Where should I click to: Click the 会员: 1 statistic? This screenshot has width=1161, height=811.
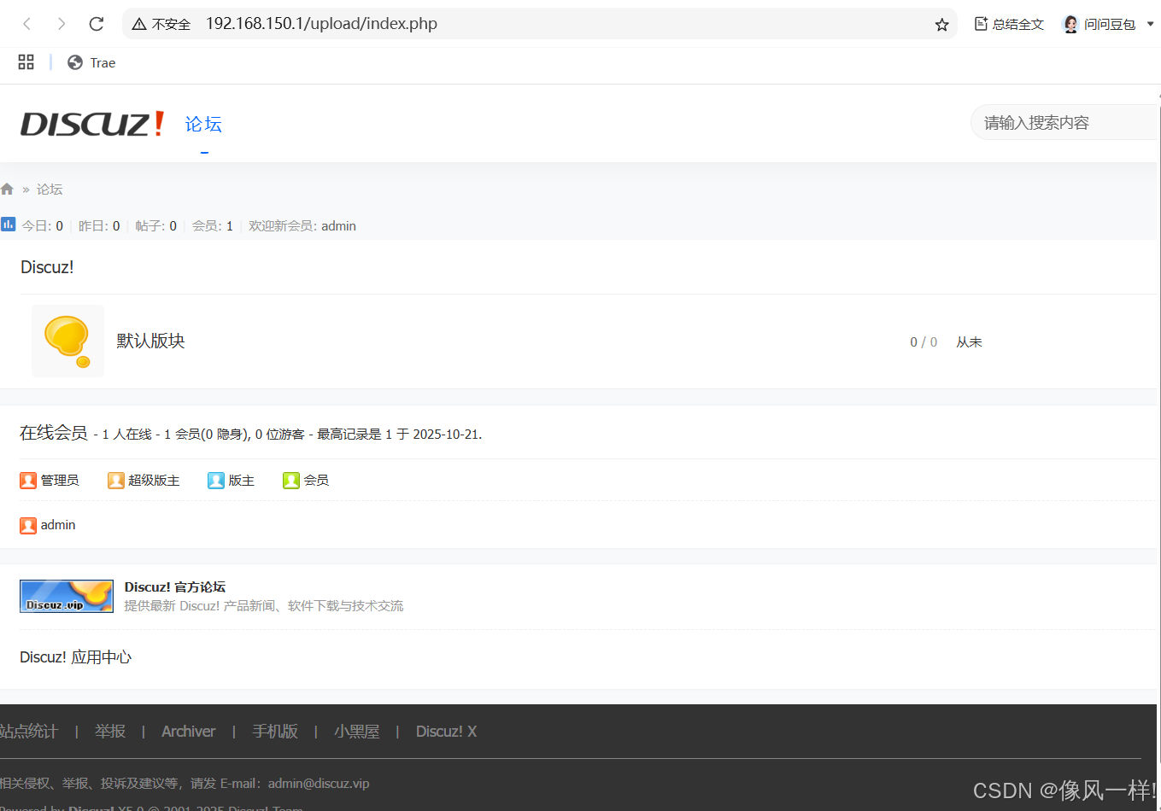(x=212, y=226)
